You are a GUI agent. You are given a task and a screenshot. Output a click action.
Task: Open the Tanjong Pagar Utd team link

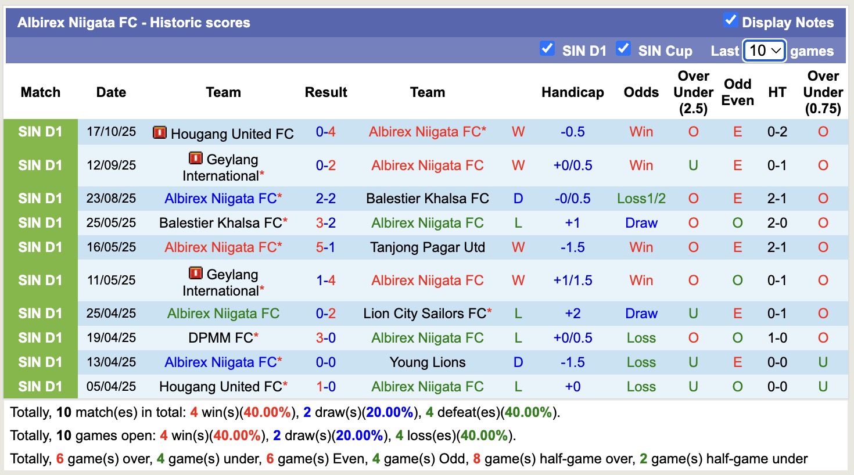(x=428, y=247)
